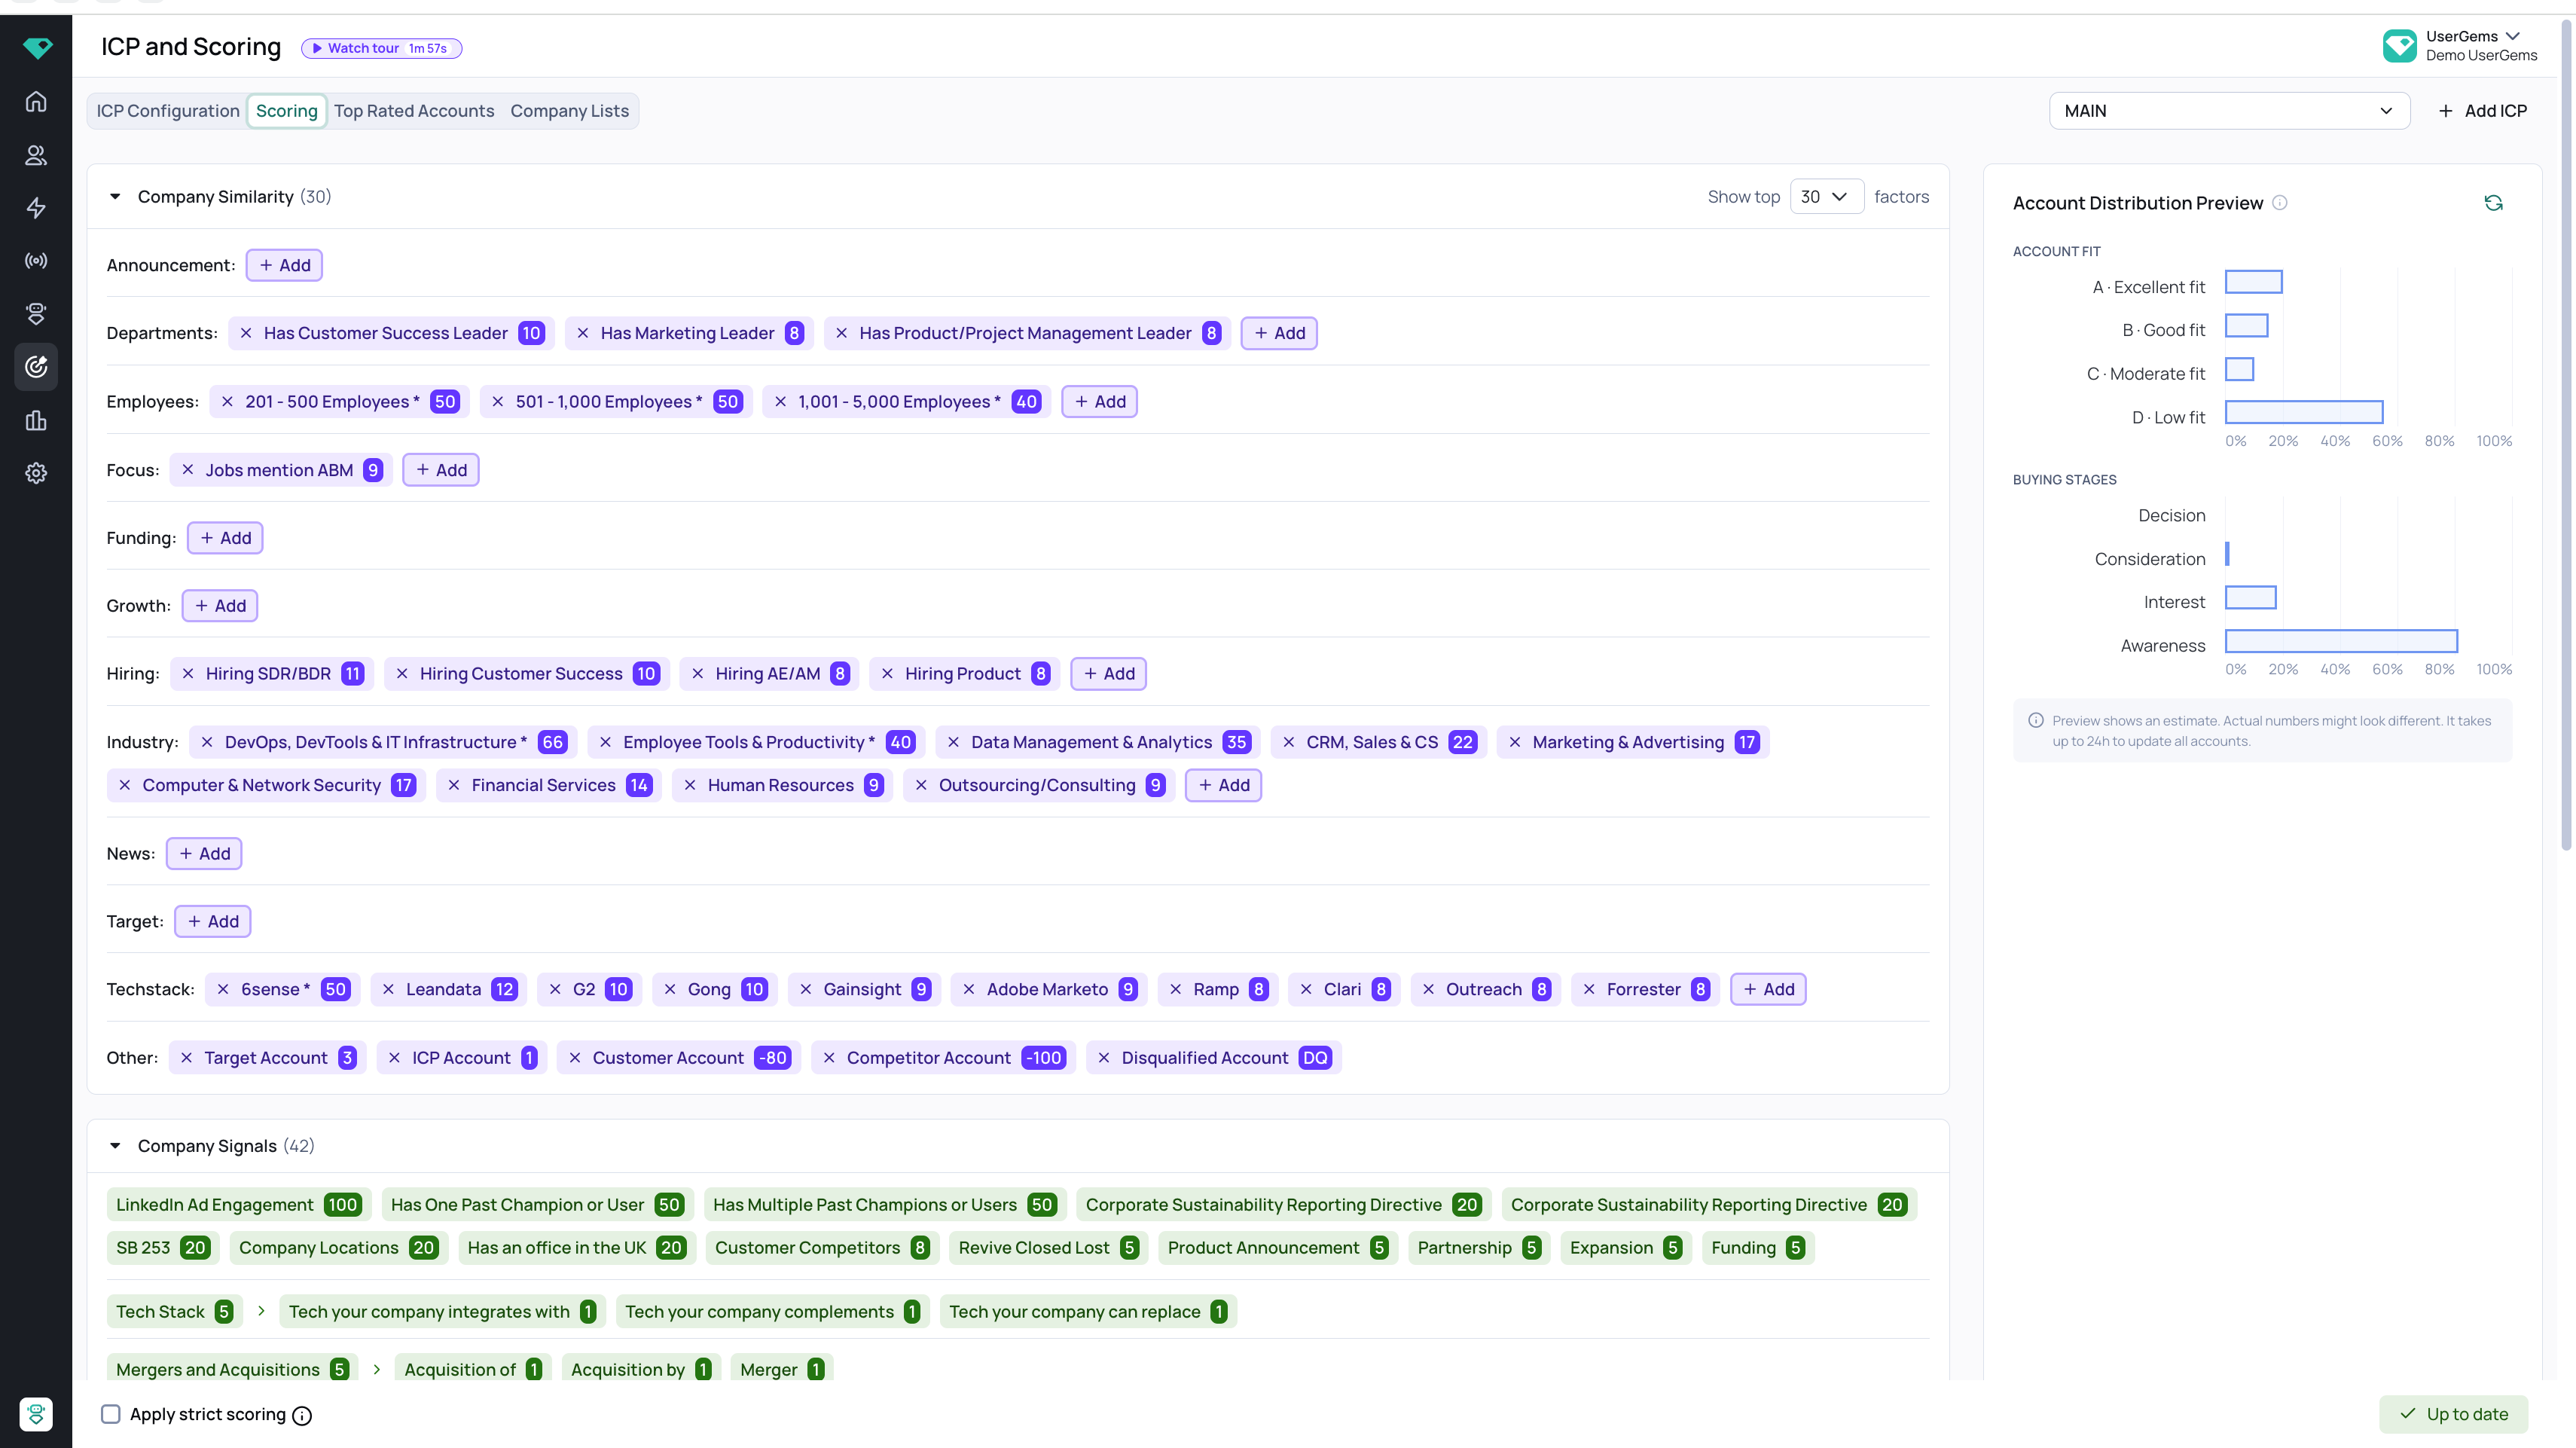This screenshot has height=1448, width=2576.
Task: Refresh the Account Distribution Preview
Action: coord(2493,203)
